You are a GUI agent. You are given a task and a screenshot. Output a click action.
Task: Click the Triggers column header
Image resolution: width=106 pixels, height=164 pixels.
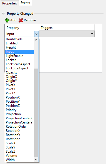tap(67, 28)
